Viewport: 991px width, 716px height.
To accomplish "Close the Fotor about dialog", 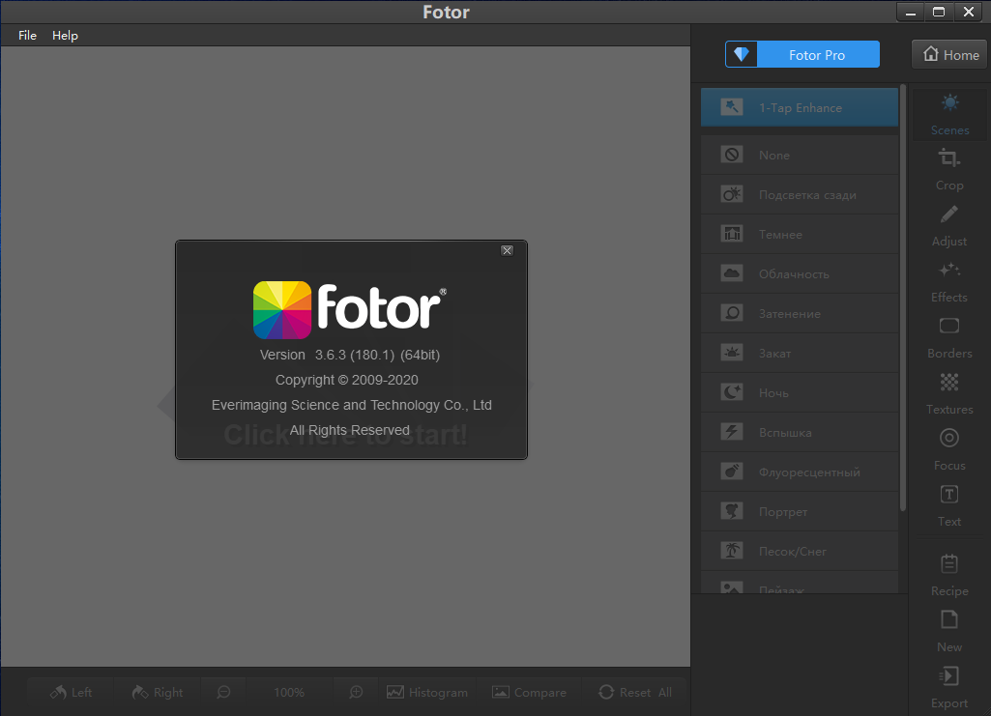I will tap(507, 250).
